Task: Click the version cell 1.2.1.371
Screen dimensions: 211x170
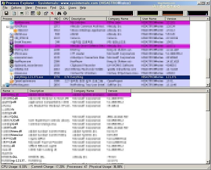Action: [171, 77]
